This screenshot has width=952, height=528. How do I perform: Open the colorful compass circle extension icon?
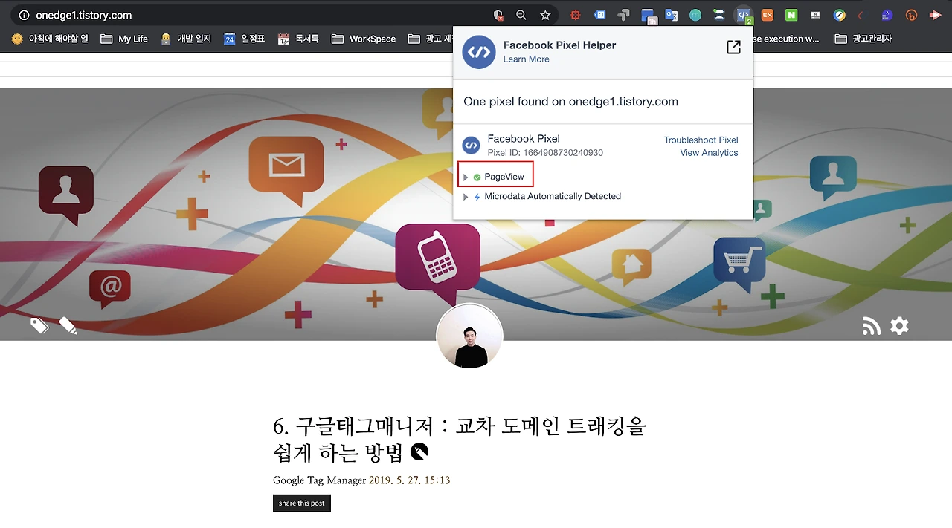tap(840, 15)
